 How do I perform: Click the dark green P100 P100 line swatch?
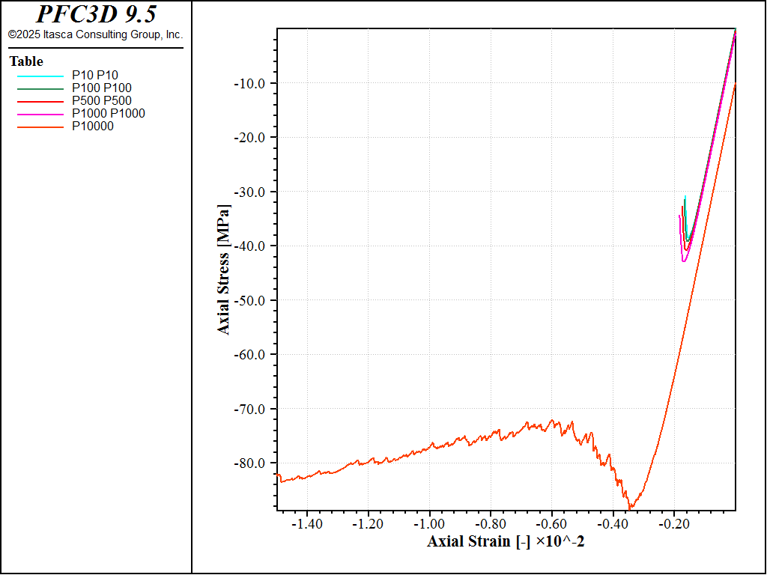(x=40, y=89)
